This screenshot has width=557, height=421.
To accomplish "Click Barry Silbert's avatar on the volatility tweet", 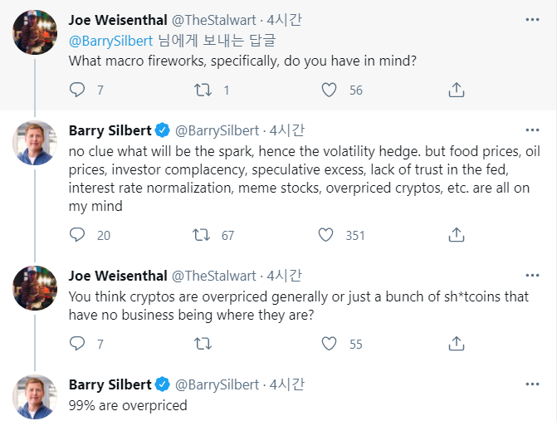I will (x=36, y=142).
